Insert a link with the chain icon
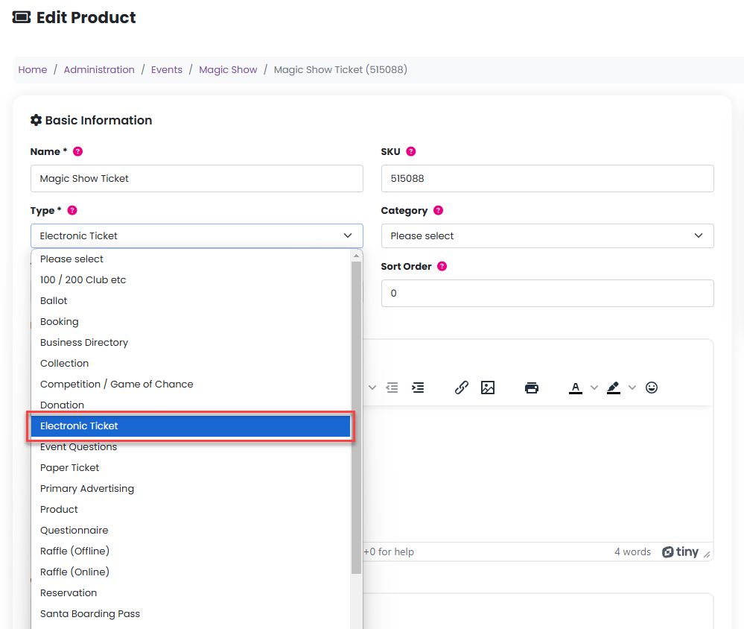The width and height of the screenshot is (744, 629). (461, 388)
